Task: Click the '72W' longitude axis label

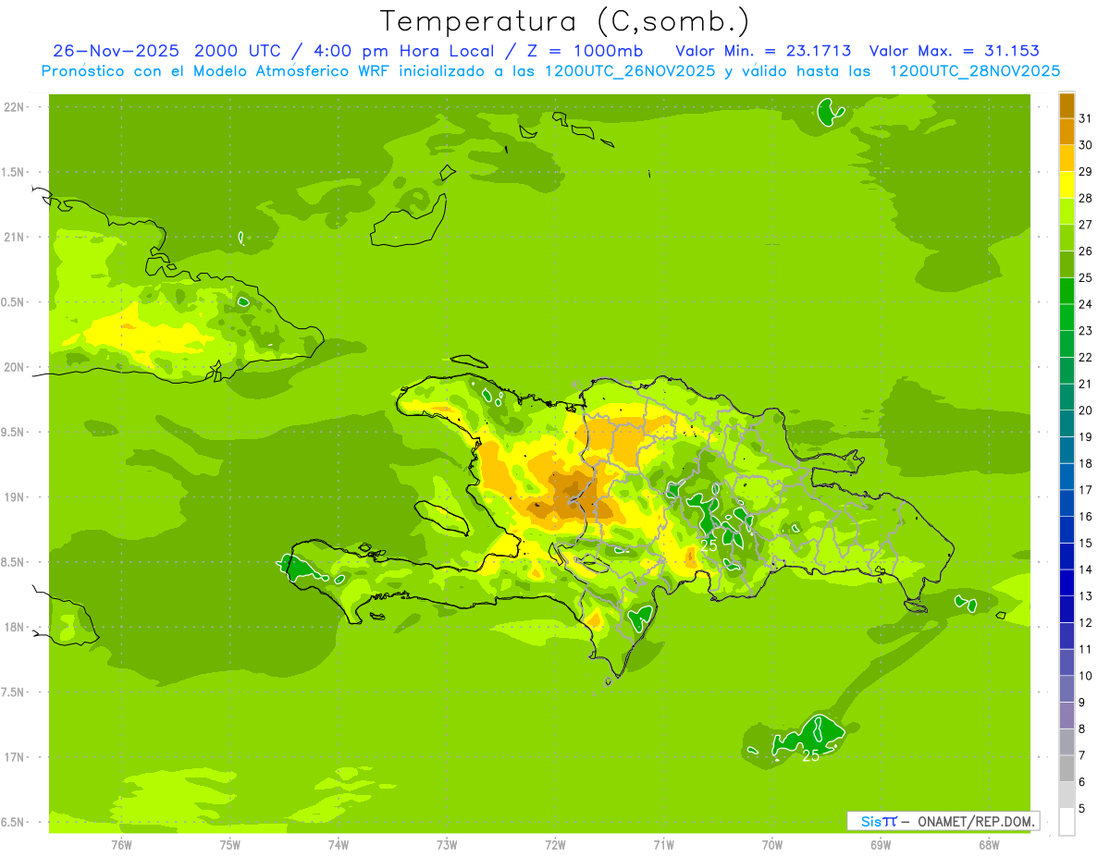Action: pos(555,844)
